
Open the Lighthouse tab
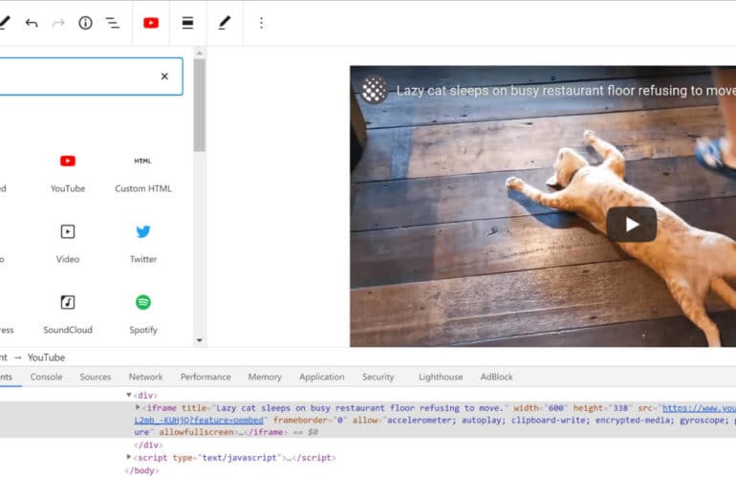(441, 377)
